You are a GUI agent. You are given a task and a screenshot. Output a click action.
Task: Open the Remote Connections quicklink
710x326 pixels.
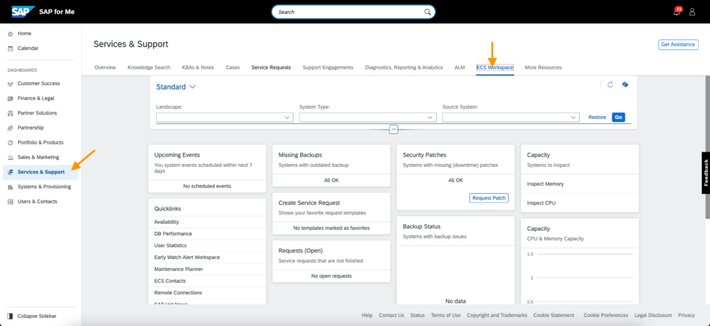click(x=178, y=293)
